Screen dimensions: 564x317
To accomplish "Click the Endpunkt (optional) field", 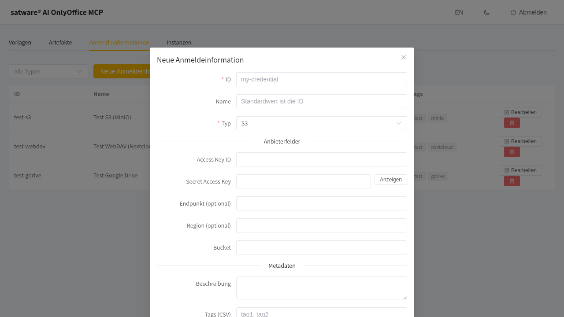I will coord(322,203).
